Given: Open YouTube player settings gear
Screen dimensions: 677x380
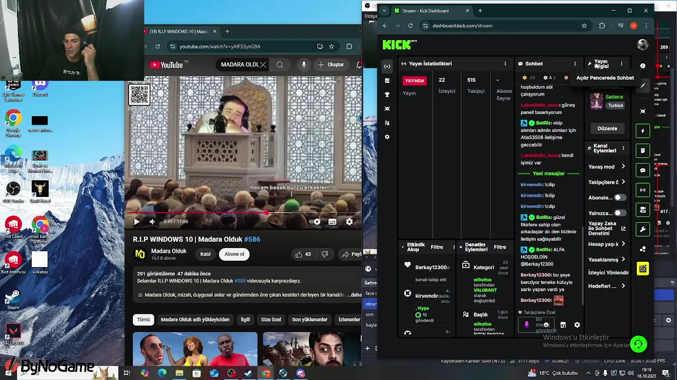Looking at the screenshot, I should 349,222.
